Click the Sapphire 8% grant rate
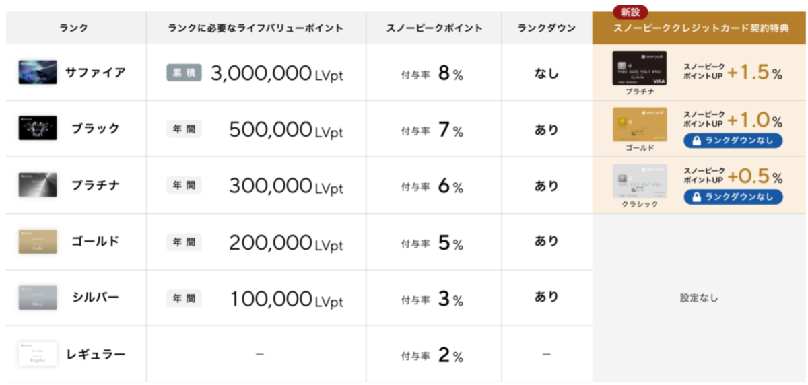Image resolution: width=808 pixels, height=385 pixels. coord(432,73)
